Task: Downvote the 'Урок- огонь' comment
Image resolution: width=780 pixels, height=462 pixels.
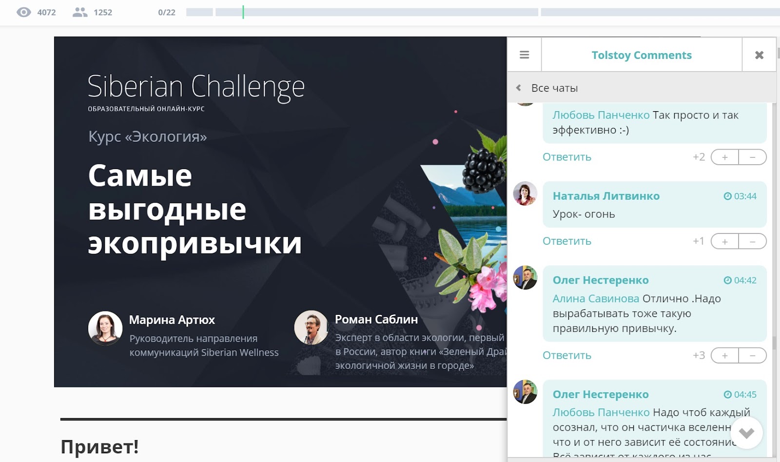Action: [753, 241]
